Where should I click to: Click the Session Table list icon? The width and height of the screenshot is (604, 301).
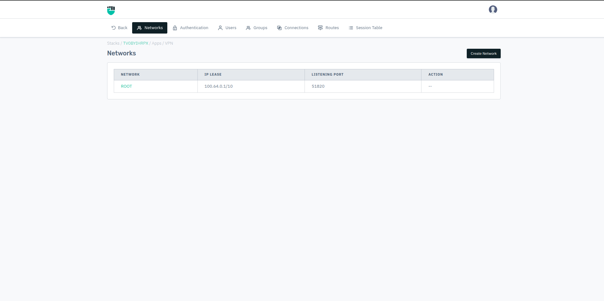(351, 28)
